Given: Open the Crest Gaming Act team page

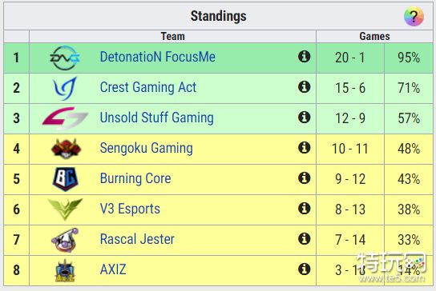Looking at the screenshot, I should coord(148,87).
